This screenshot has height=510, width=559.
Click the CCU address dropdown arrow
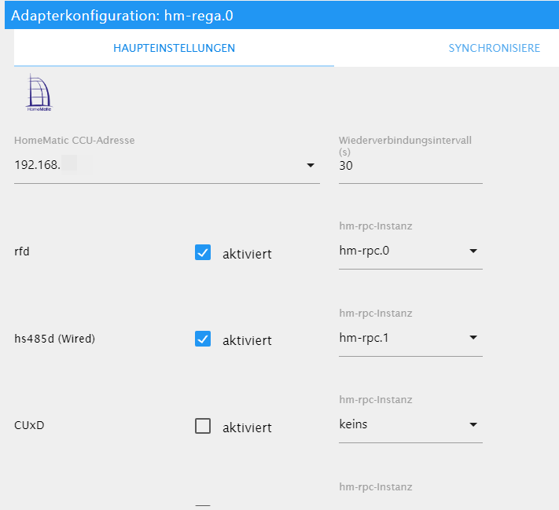(x=311, y=165)
